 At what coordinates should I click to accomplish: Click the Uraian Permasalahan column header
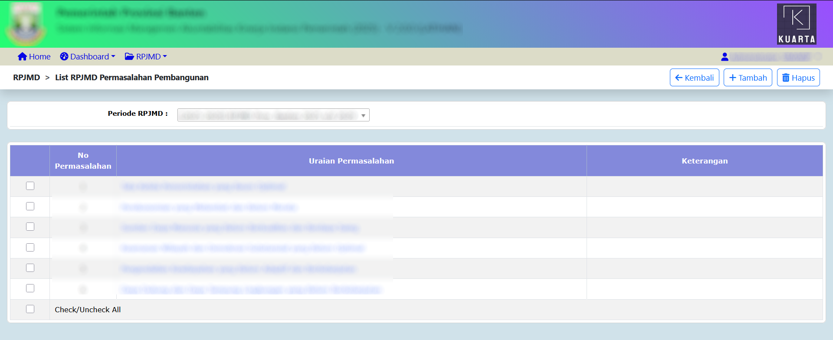(x=351, y=161)
